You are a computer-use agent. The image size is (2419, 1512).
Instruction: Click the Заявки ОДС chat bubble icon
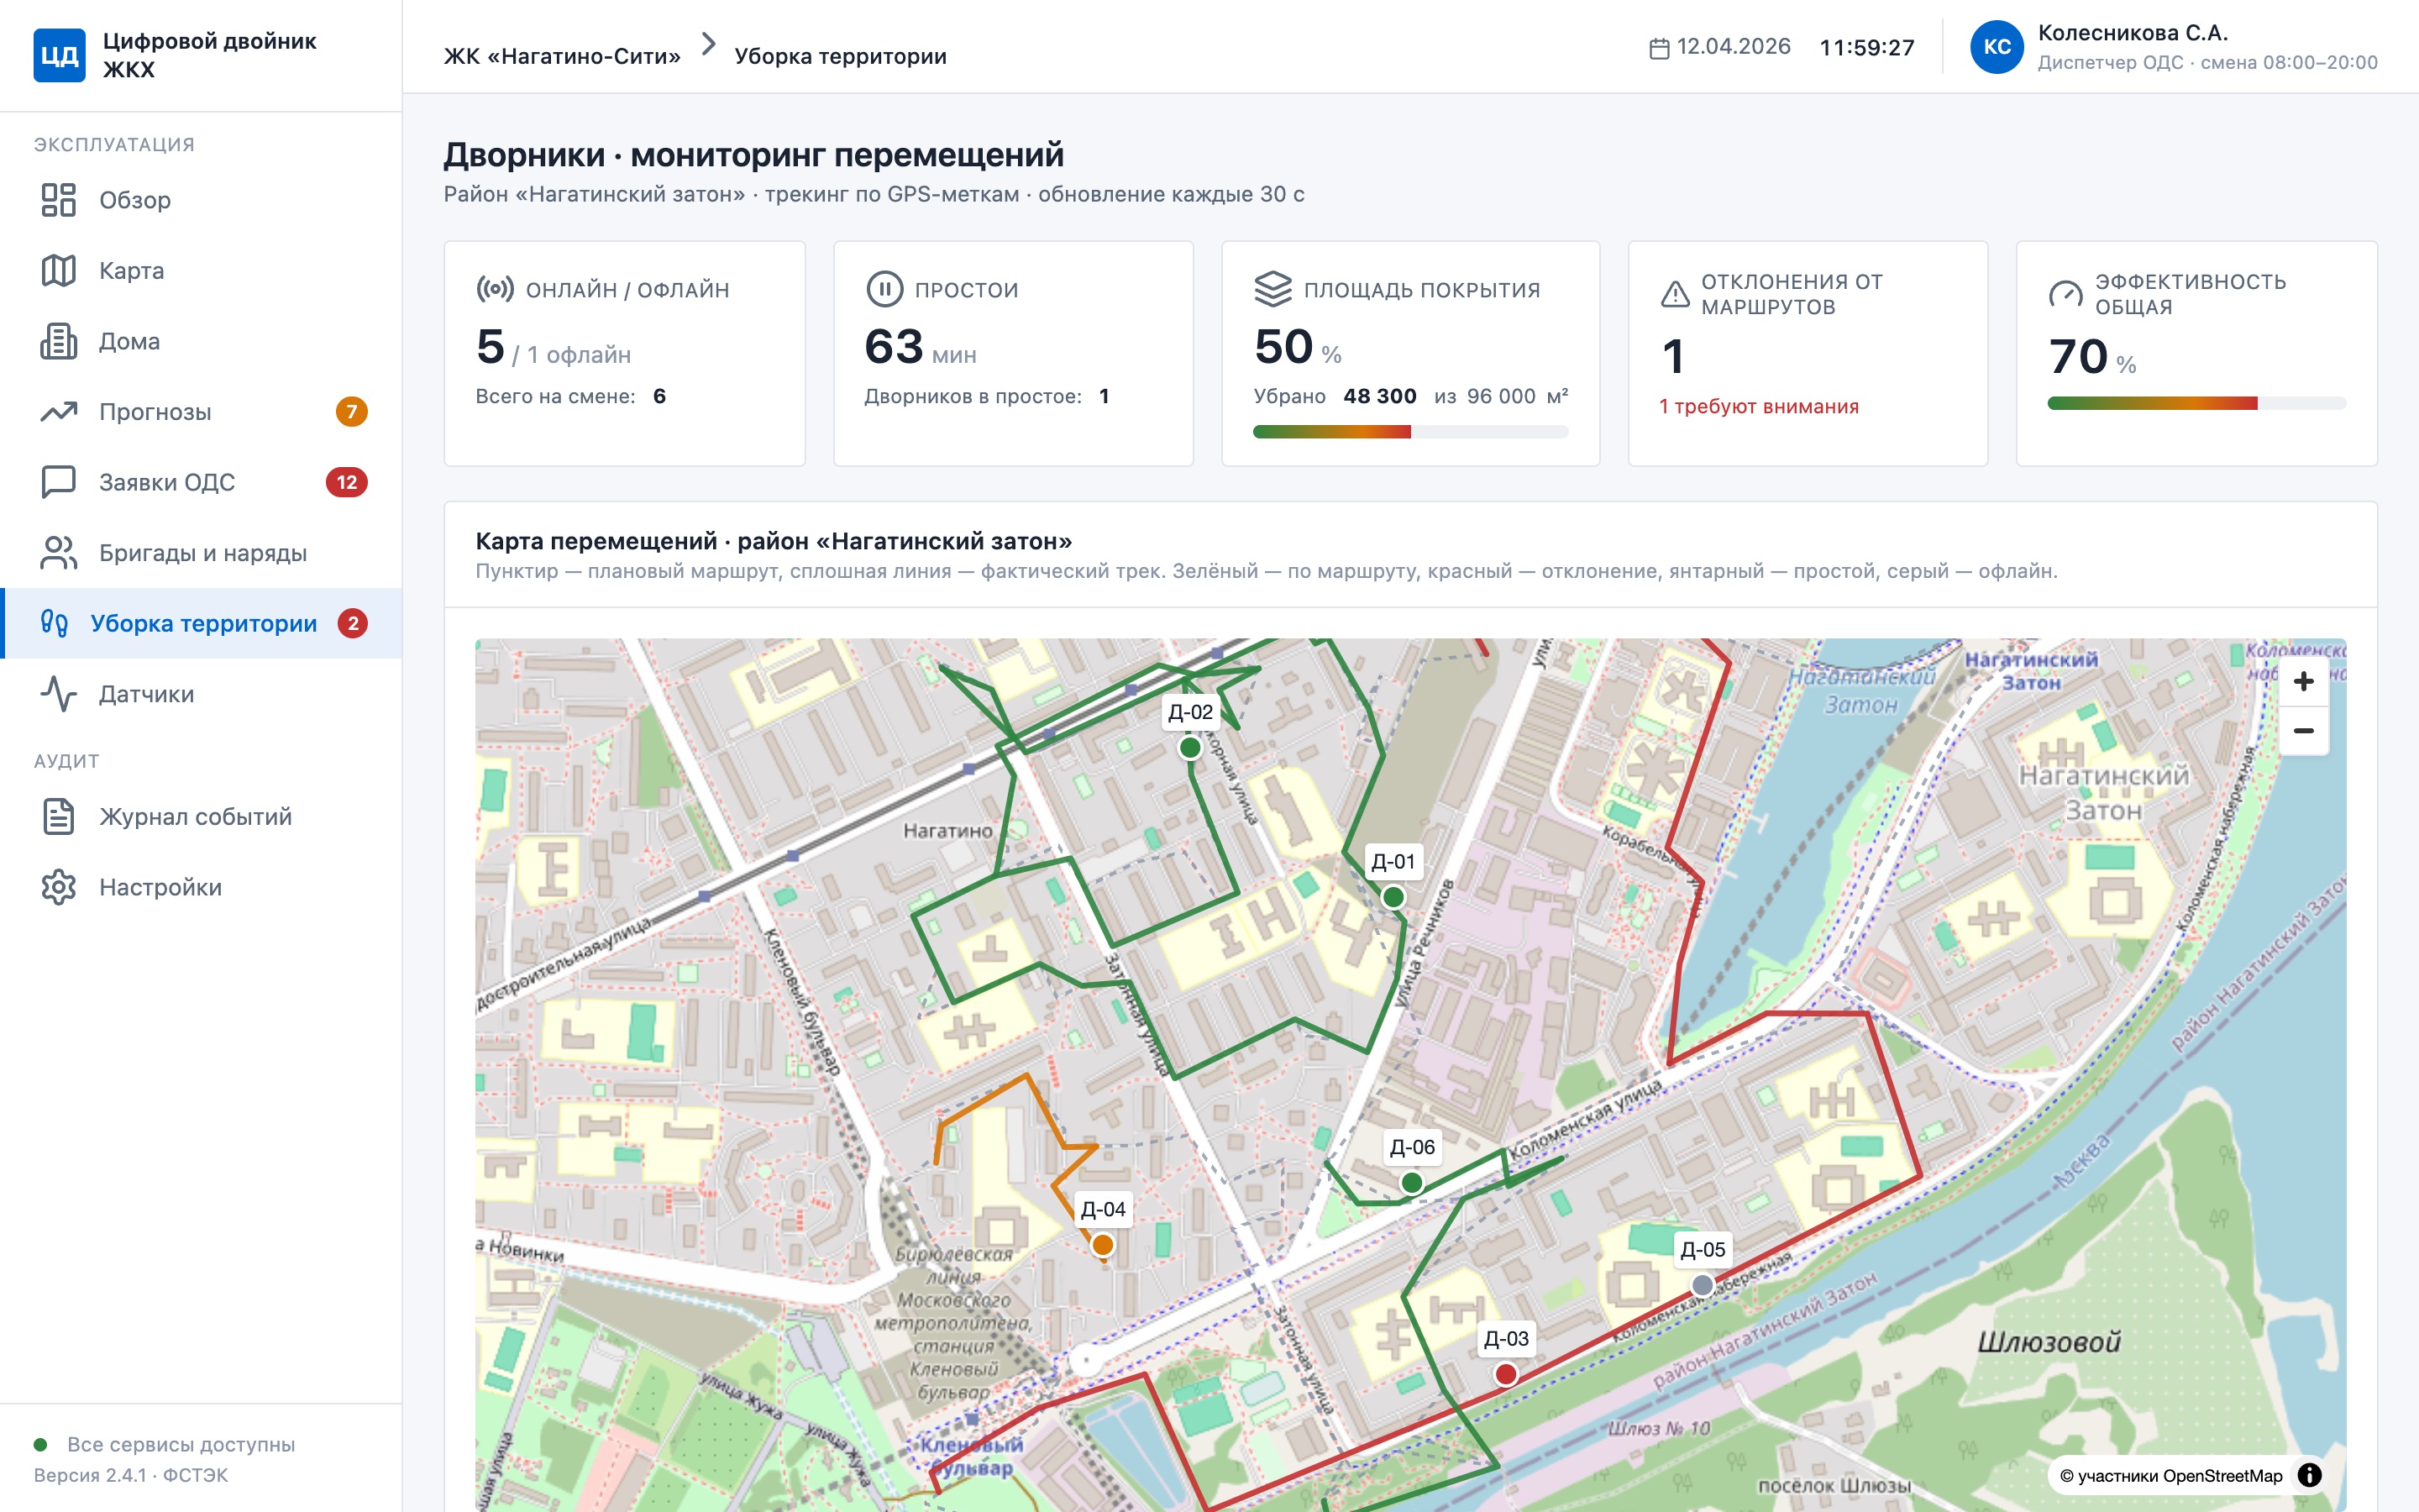(59, 482)
